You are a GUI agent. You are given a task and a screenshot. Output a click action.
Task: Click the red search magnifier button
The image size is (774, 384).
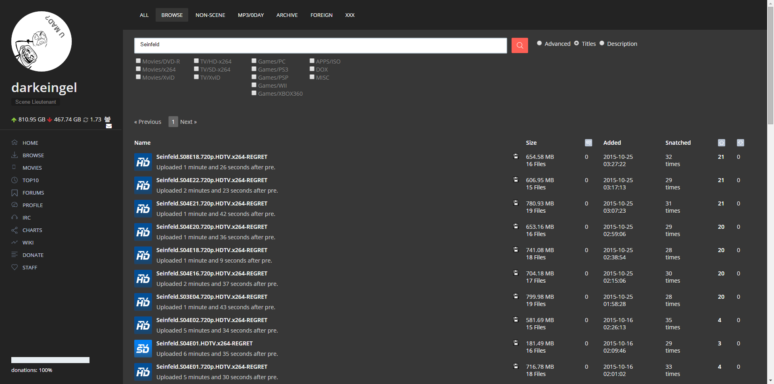pyautogui.click(x=520, y=45)
